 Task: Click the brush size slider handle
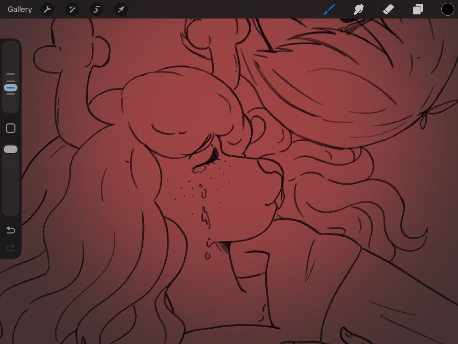click(11, 88)
